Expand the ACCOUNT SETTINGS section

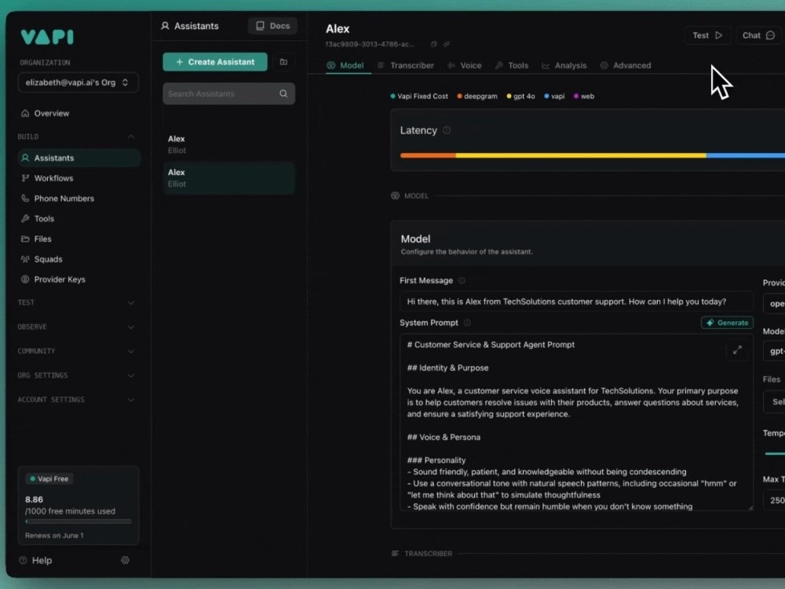(130, 400)
